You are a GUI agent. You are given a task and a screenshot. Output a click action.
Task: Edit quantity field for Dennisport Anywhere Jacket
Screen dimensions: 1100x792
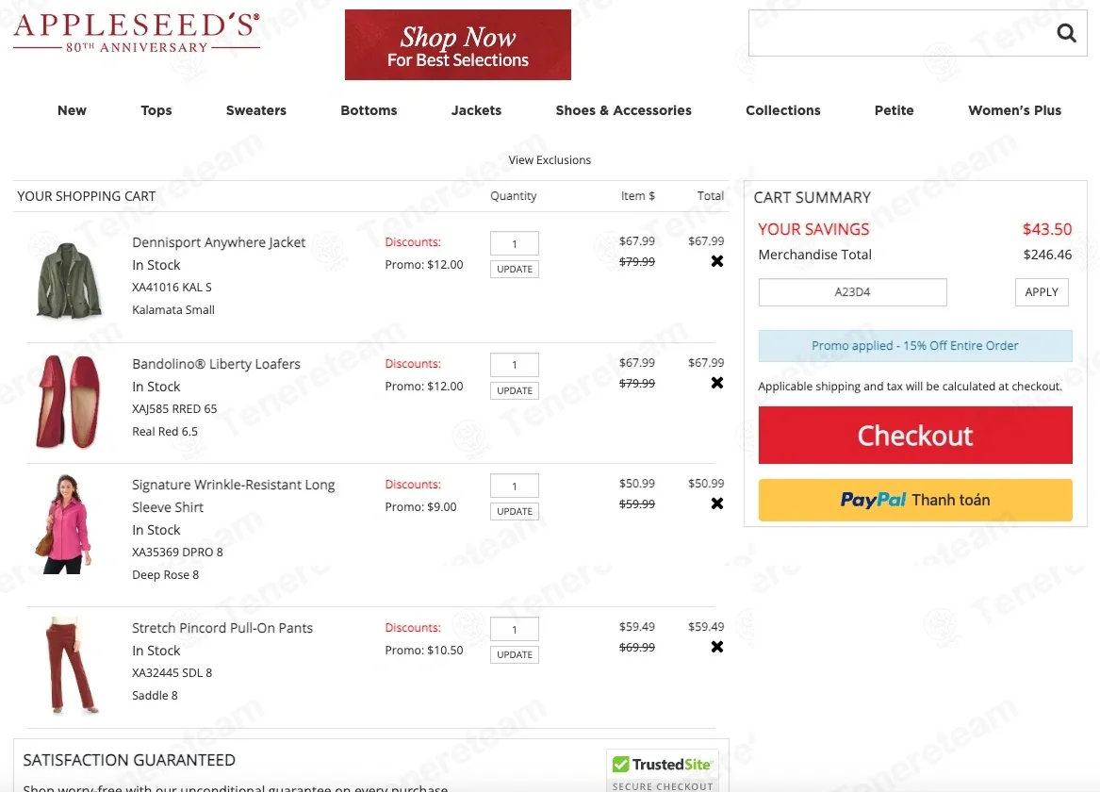(515, 243)
